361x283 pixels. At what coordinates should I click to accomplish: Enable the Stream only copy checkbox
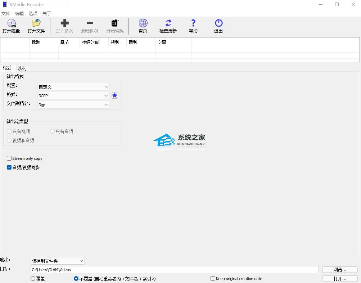[x=9, y=158]
